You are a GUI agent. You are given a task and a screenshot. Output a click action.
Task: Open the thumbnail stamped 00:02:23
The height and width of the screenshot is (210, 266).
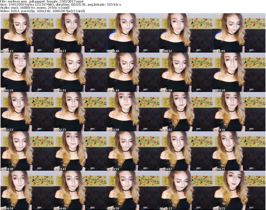coord(27,112)
